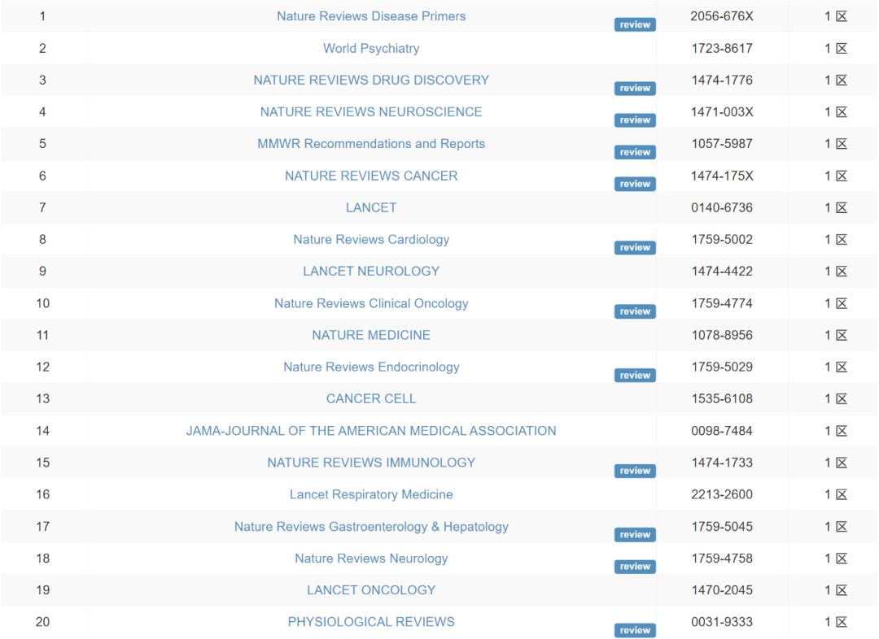Click zone icon in Nature Reviews Cardiology row
Viewport: 879px width, 639px height.
(x=842, y=240)
